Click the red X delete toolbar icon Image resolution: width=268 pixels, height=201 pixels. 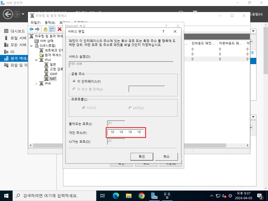[59, 29]
